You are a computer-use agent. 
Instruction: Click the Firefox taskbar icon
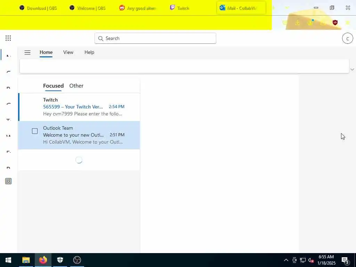click(43, 260)
